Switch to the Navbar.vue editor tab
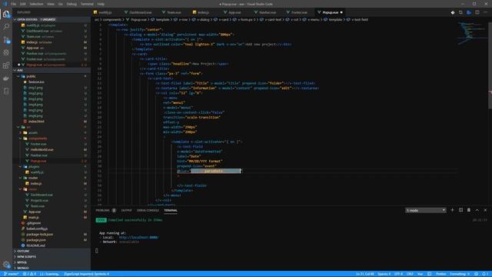Screen dimensions: 492x277 point(268,12)
